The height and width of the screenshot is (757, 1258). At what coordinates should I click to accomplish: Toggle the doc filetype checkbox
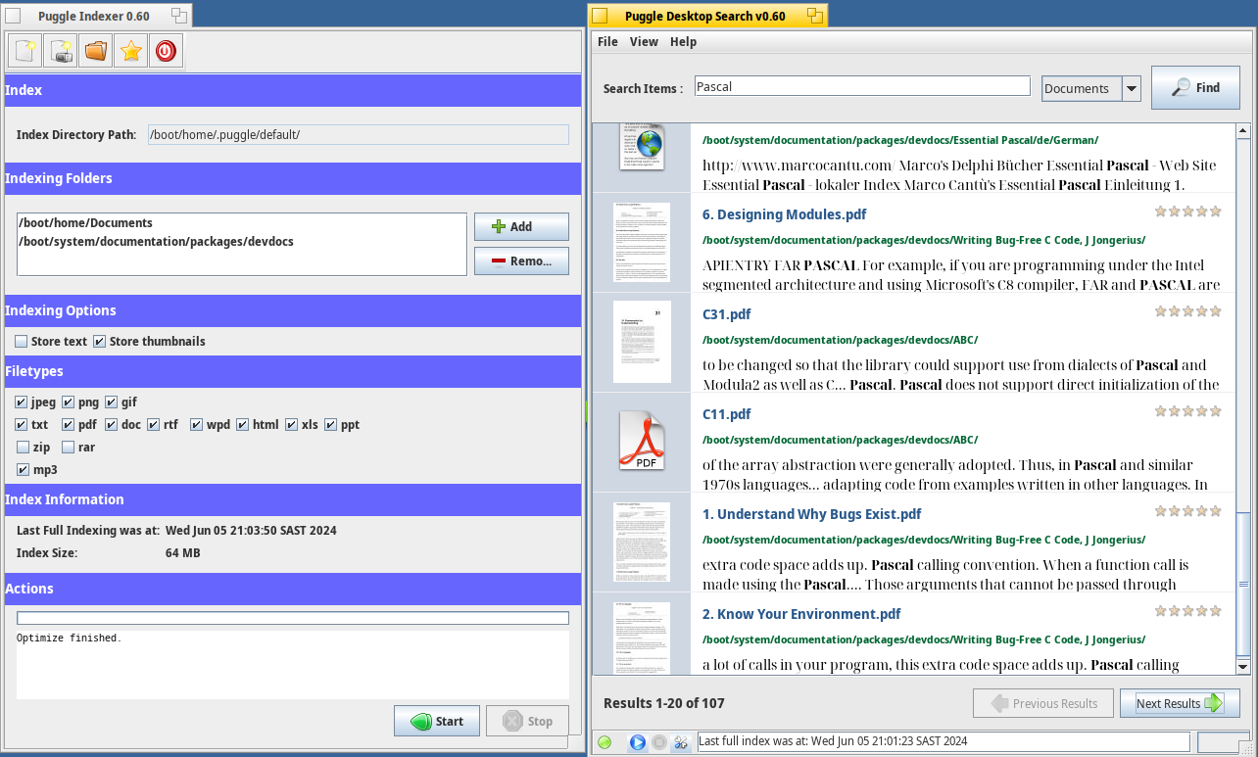pyautogui.click(x=112, y=425)
